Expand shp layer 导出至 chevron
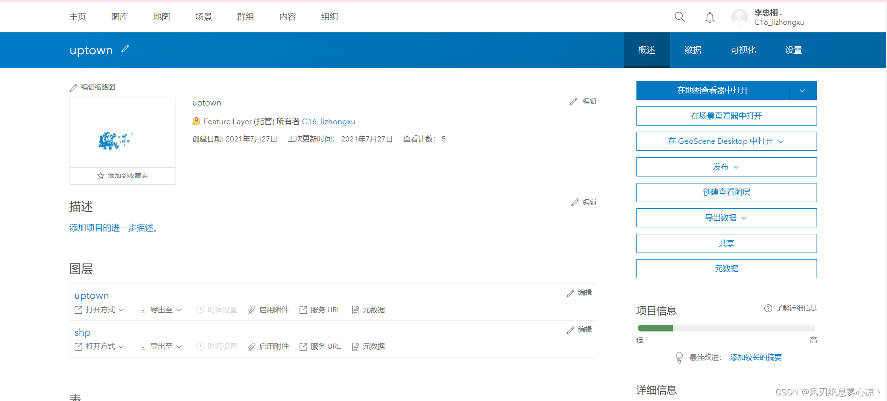The image size is (887, 401). pyautogui.click(x=179, y=346)
